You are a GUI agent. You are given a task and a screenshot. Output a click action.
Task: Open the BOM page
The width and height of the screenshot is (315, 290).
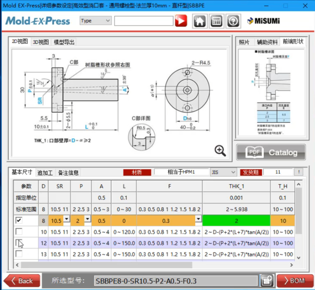(295, 280)
